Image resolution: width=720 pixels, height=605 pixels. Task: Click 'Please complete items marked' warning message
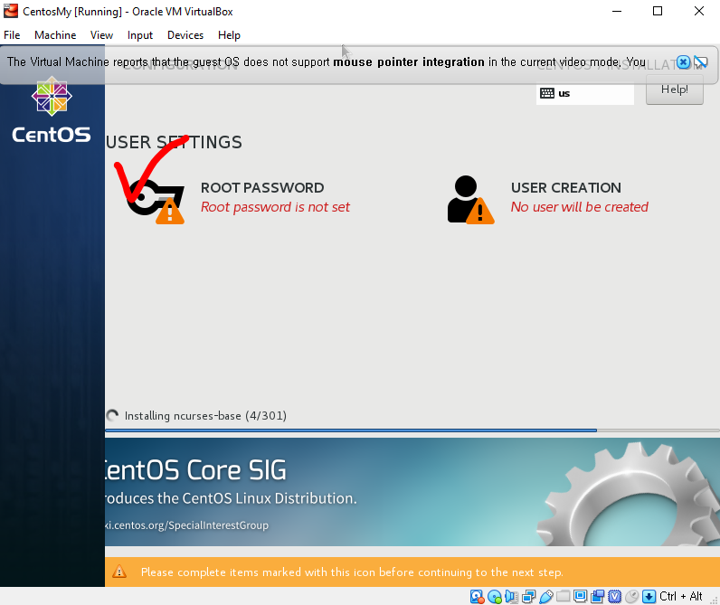(x=352, y=572)
